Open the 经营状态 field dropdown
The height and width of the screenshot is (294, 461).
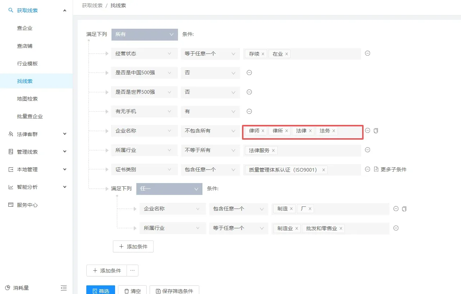tap(144, 53)
